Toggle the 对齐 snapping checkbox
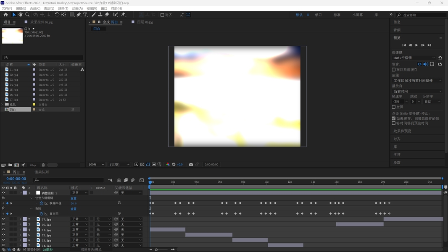This screenshot has height=252, width=448. click(162, 15)
